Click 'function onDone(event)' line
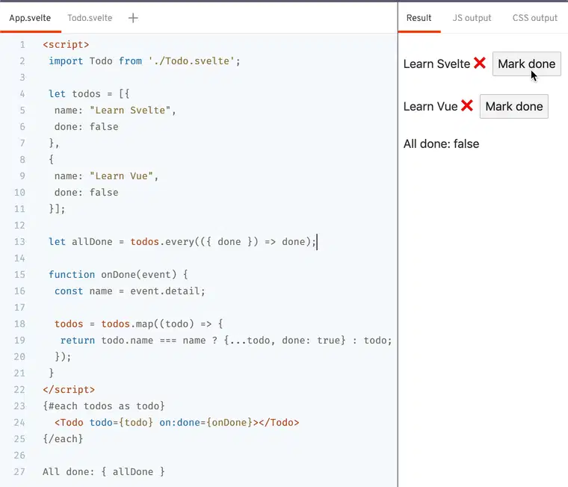 pos(118,275)
